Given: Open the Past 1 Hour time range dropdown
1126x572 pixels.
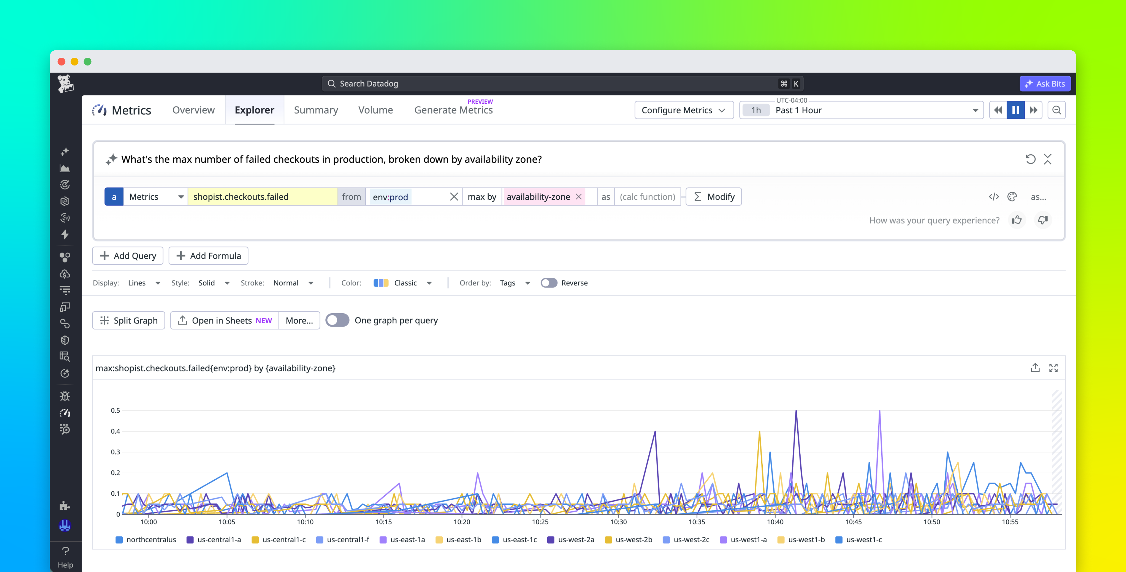Looking at the screenshot, I should pos(861,110).
